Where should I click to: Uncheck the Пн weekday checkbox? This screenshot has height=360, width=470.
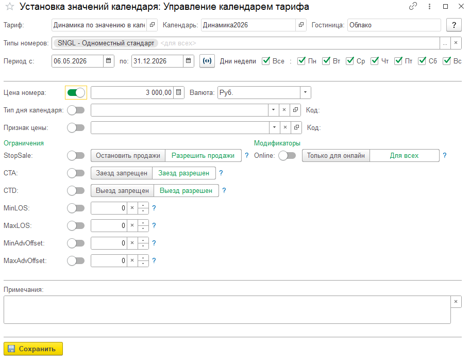click(301, 61)
